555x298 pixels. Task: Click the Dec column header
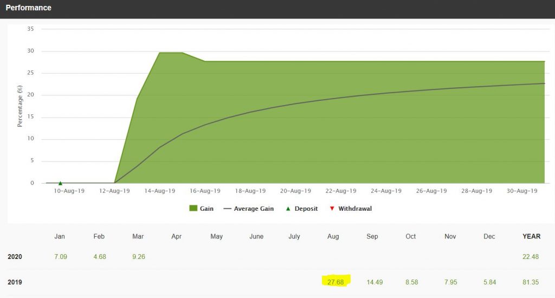[x=489, y=236]
